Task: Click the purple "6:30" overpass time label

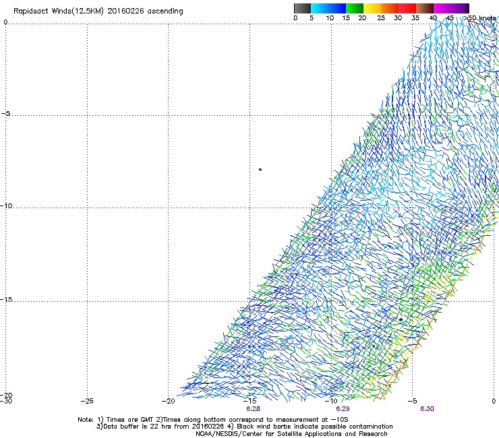Action: (x=427, y=409)
